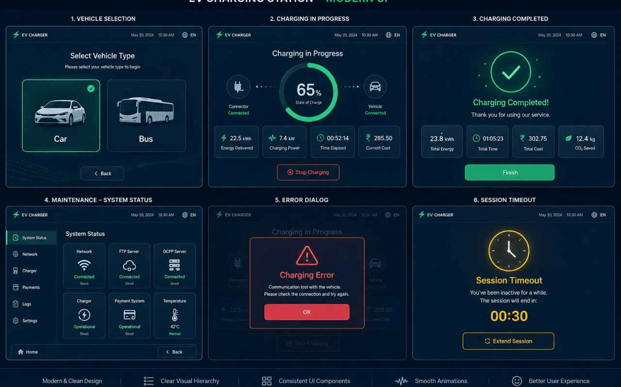Open Charger in maintenance sidebar
The image size is (621, 387).
(x=25, y=271)
